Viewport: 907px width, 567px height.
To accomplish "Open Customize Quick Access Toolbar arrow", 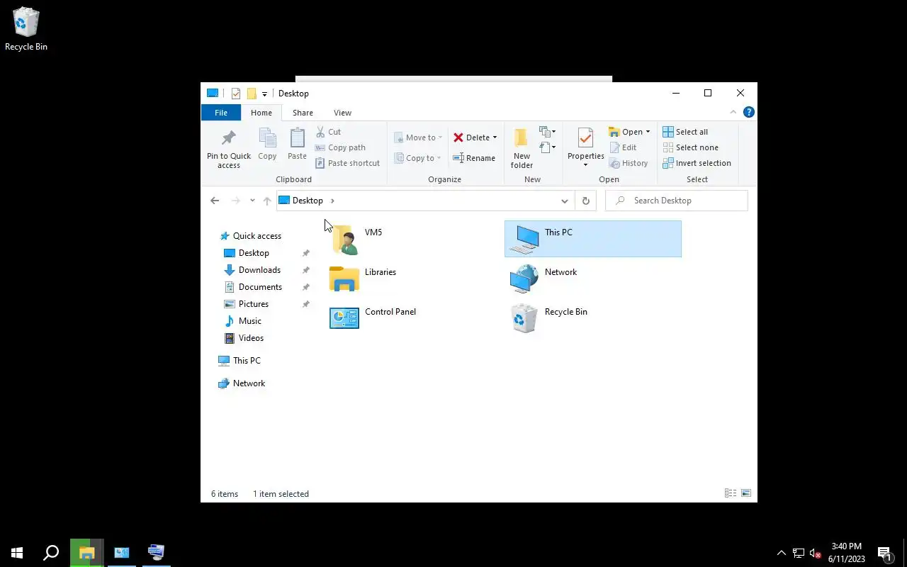I will 264,94.
